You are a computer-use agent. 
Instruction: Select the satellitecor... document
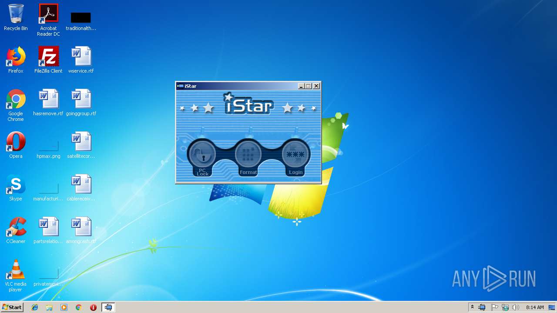click(81, 145)
